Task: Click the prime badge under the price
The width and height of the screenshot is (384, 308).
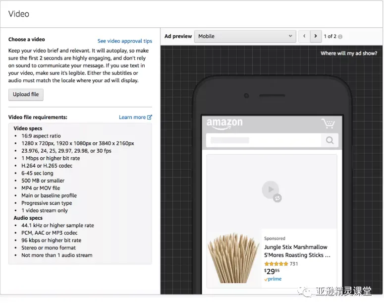Action: click(273, 279)
